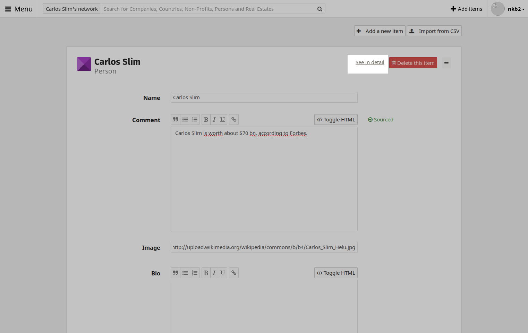The image size is (528, 333).
Task: Apply bold in Bio editor
Action: click(x=206, y=273)
